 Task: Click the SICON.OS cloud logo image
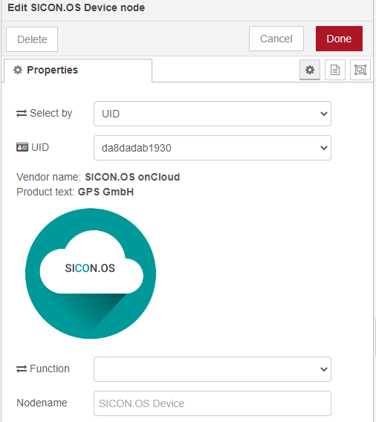tap(91, 273)
